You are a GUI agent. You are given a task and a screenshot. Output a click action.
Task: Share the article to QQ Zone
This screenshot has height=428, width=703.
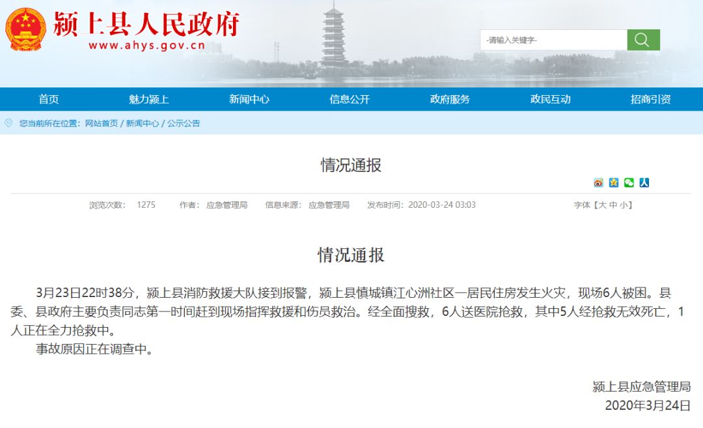pos(614,182)
